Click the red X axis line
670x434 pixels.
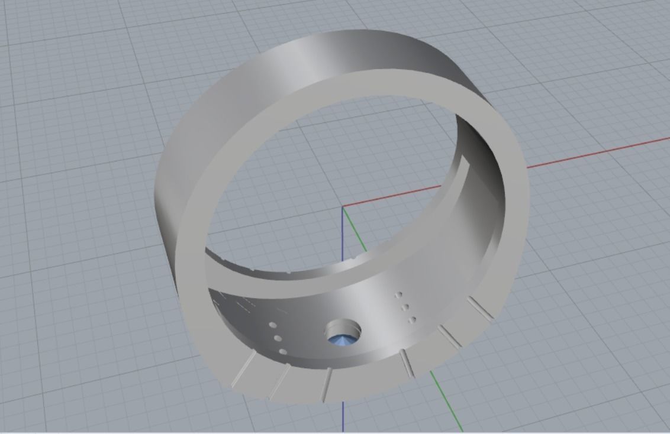(x=598, y=153)
